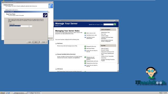Click the green arrow beside Manage sites and services

click(x=85, y=63)
